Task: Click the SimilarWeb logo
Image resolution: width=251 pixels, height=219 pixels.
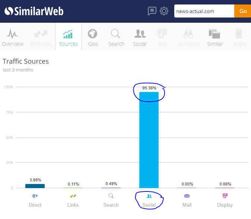Action: (34, 11)
